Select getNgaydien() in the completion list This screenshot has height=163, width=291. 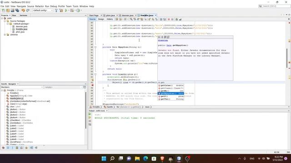coord(171,94)
